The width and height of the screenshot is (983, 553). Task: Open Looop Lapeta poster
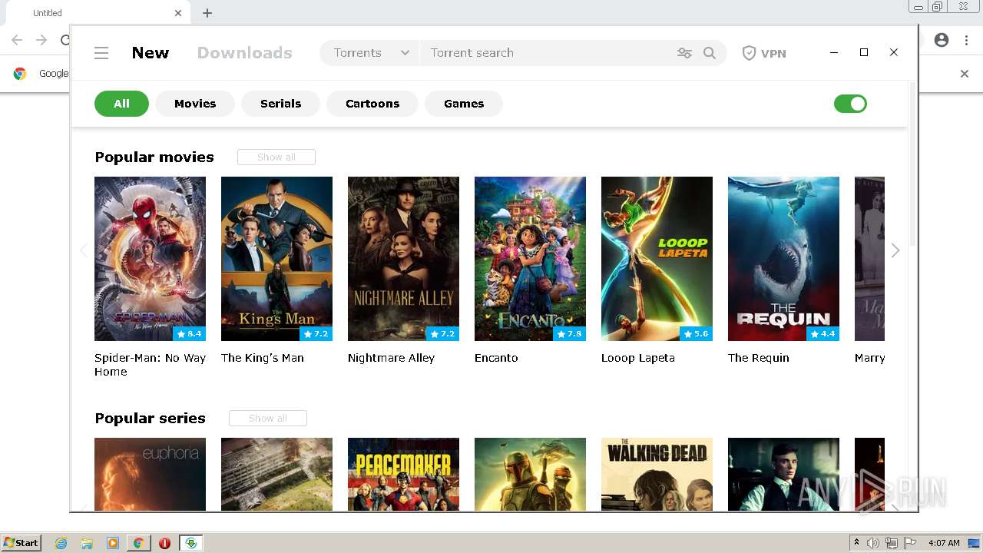click(x=657, y=259)
